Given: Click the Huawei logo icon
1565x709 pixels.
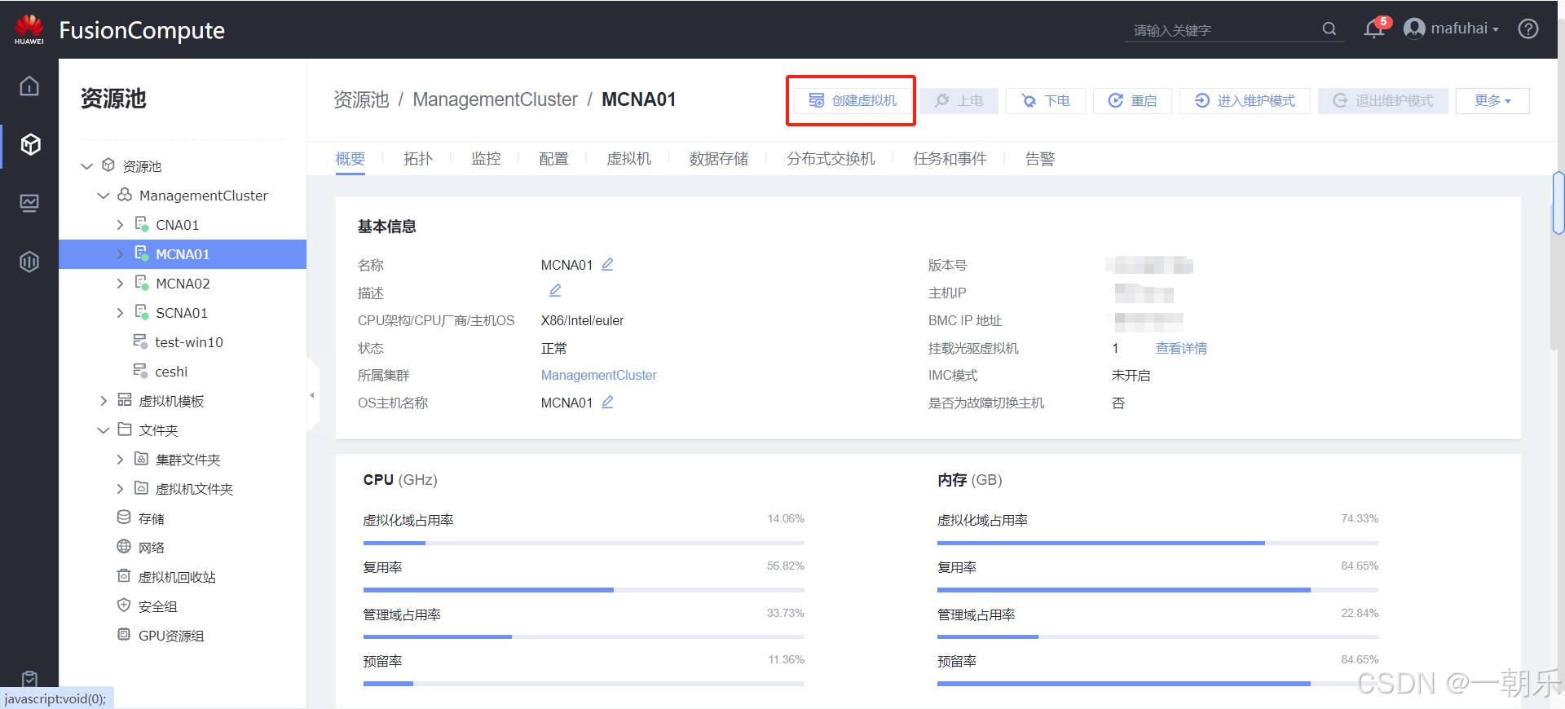Looking at the screenshot, I should (x=29, y=29).
